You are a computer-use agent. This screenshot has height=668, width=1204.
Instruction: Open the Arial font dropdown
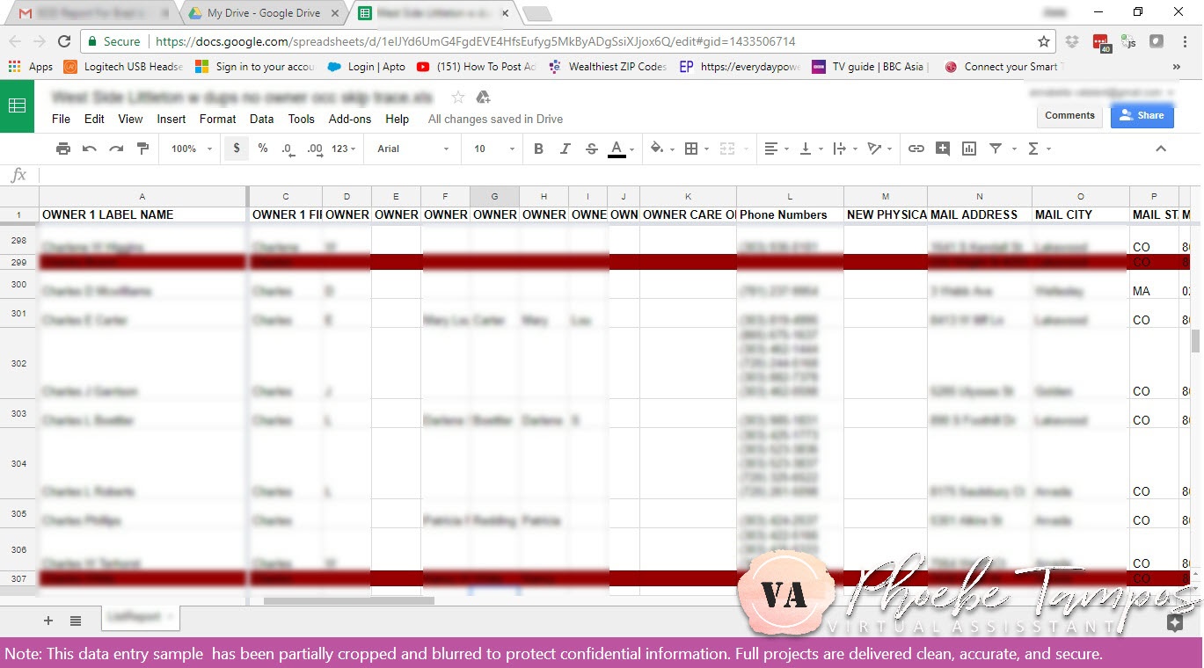[411, 149]
